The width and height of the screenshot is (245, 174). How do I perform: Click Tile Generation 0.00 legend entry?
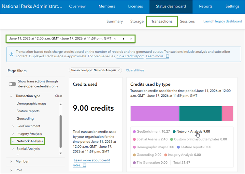(150, 163)
